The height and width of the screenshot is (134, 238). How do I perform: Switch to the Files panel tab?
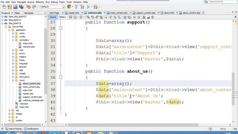pyautogui.click(x=17, y=13)
